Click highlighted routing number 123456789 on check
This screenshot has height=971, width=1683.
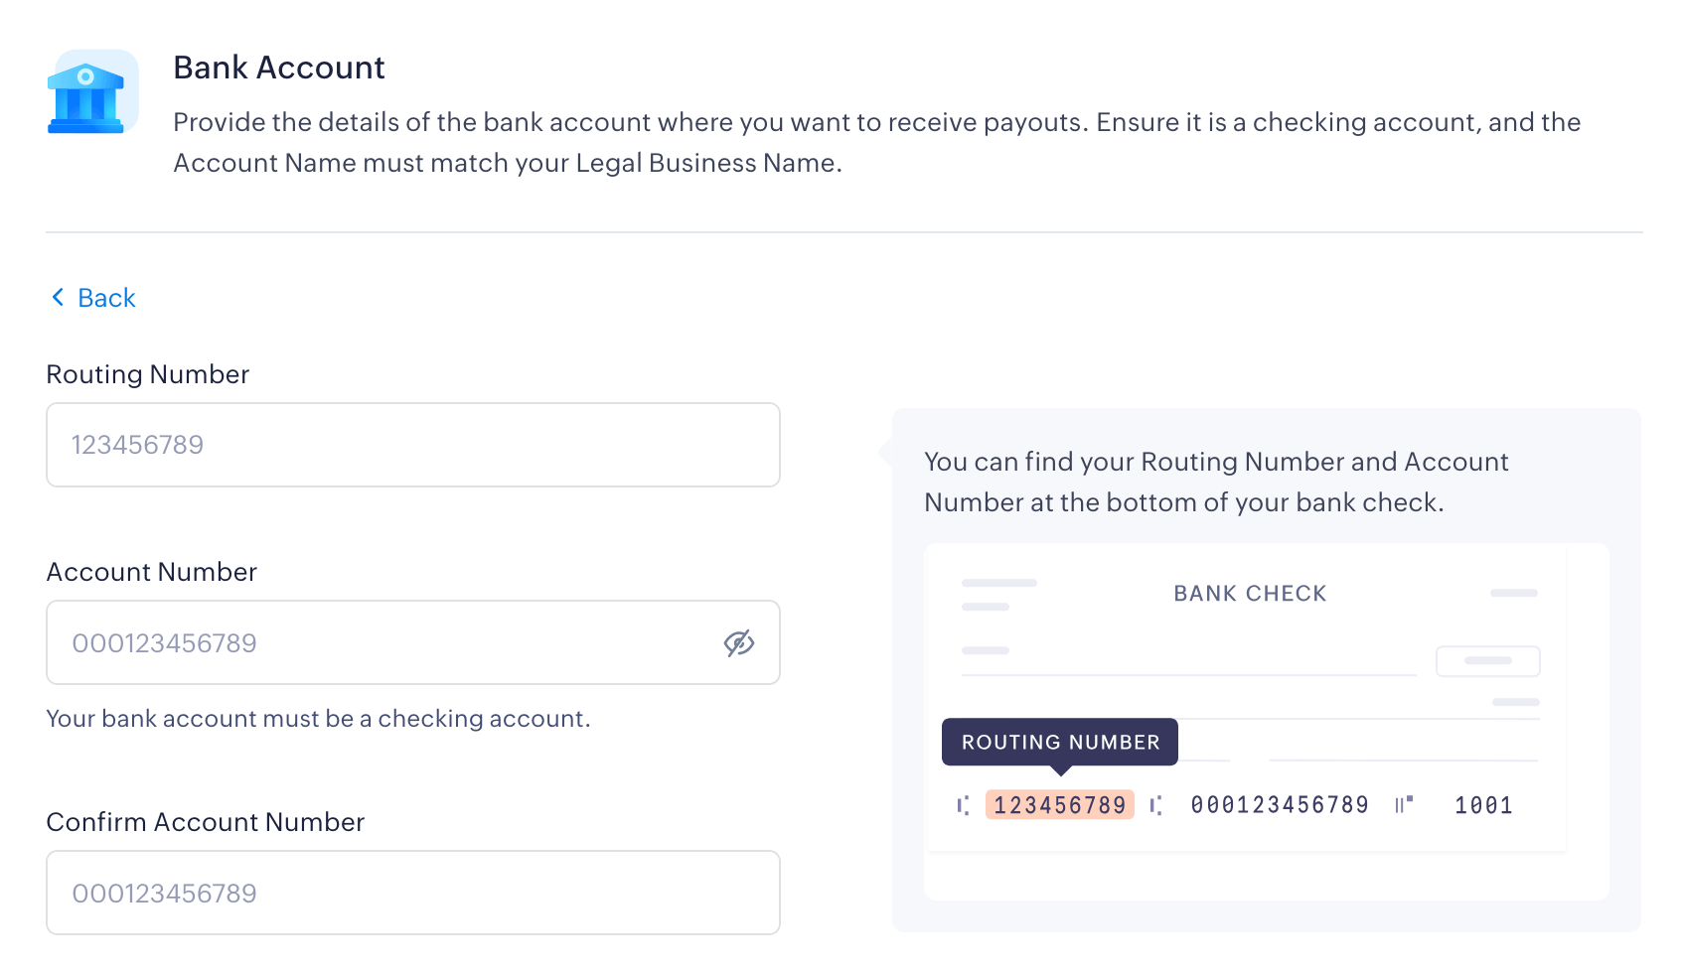(x=1059, y=805)
